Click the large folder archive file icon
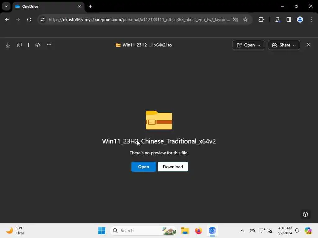 coord(159,120)
